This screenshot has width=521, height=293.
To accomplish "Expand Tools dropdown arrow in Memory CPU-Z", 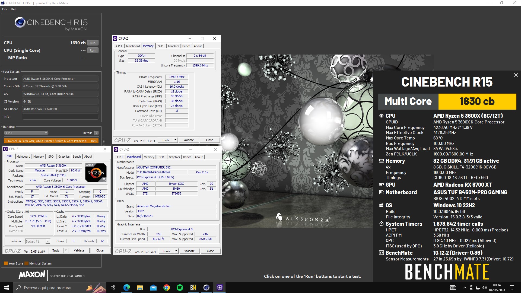I will click(x=175, y=140).
